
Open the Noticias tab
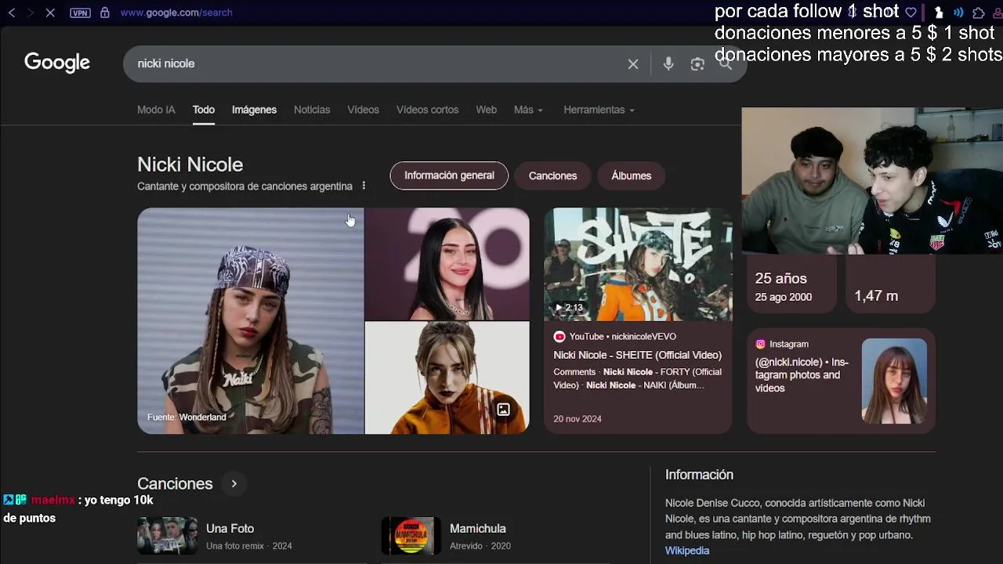point(312,110)
